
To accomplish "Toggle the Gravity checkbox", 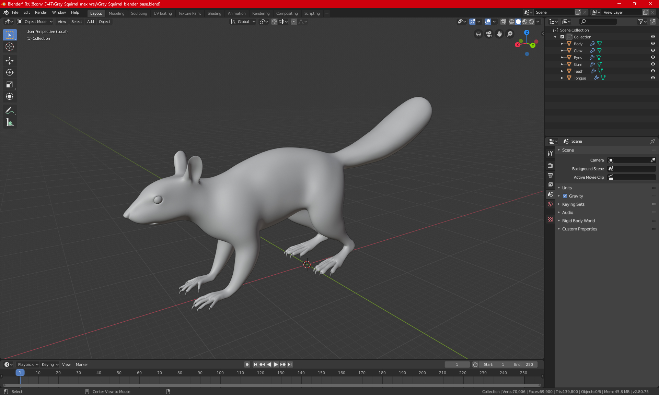I will pyautogui.click(x=565, y=196).
